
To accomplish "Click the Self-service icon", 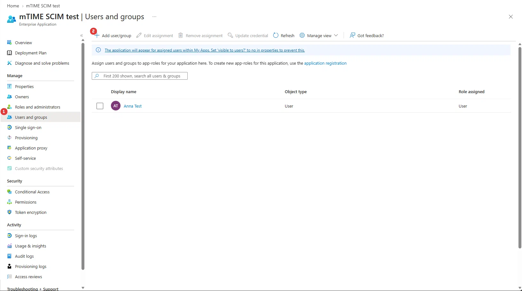I will click(x=9, y=158).
